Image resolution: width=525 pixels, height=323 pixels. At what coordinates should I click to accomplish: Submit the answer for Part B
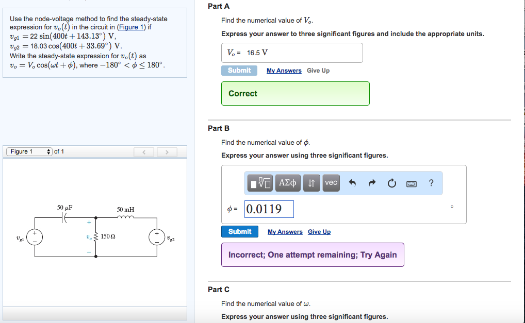click(239, 231)
